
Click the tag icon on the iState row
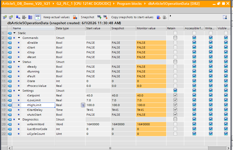point(10,81)
